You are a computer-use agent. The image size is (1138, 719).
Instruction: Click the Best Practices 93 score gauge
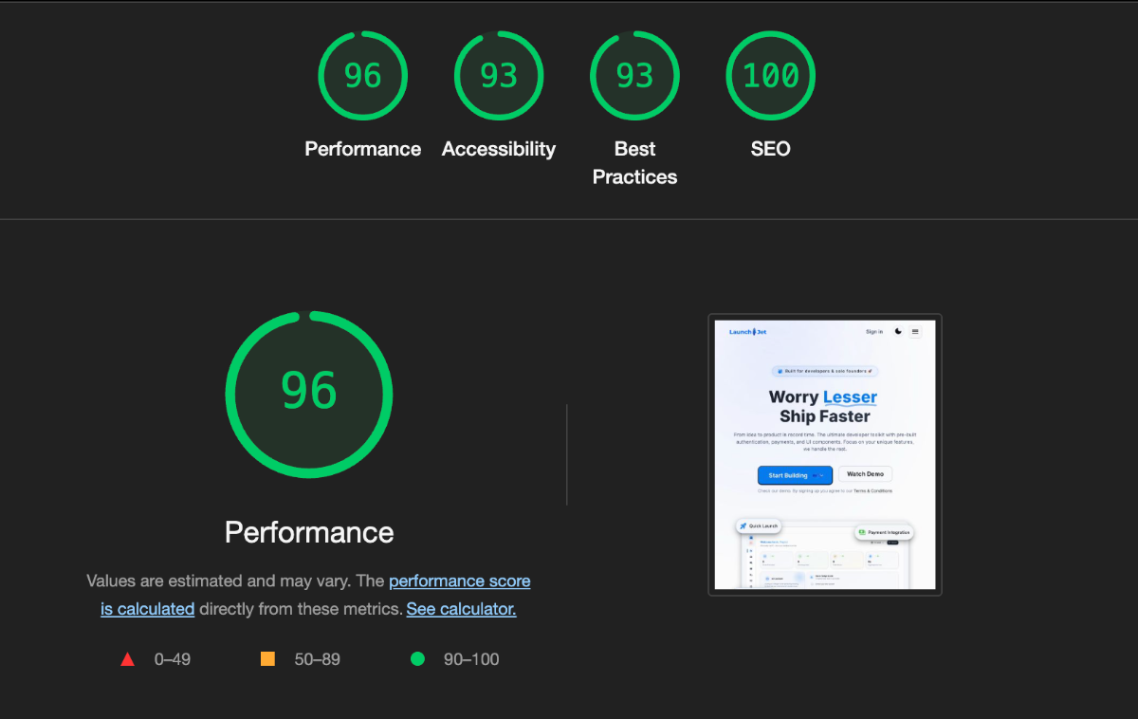tap(634, 76)
